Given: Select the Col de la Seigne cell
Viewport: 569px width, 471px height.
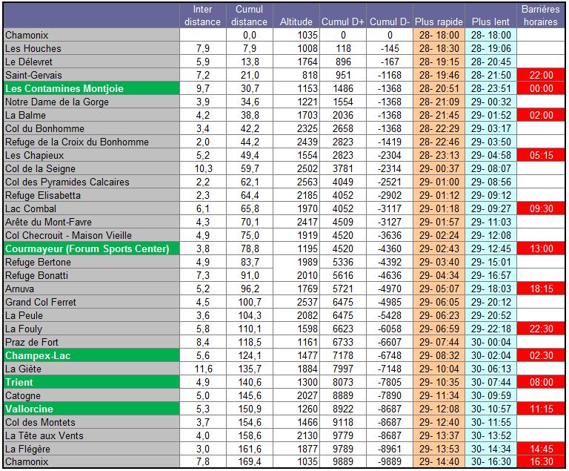Looking at the screenshot, I should point(91,169).
